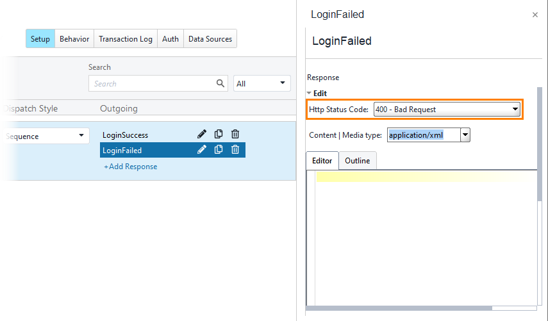Edit the LoginFailed response with pencil icon
This screenshot has width=548, height=321.
pos(202,150)
